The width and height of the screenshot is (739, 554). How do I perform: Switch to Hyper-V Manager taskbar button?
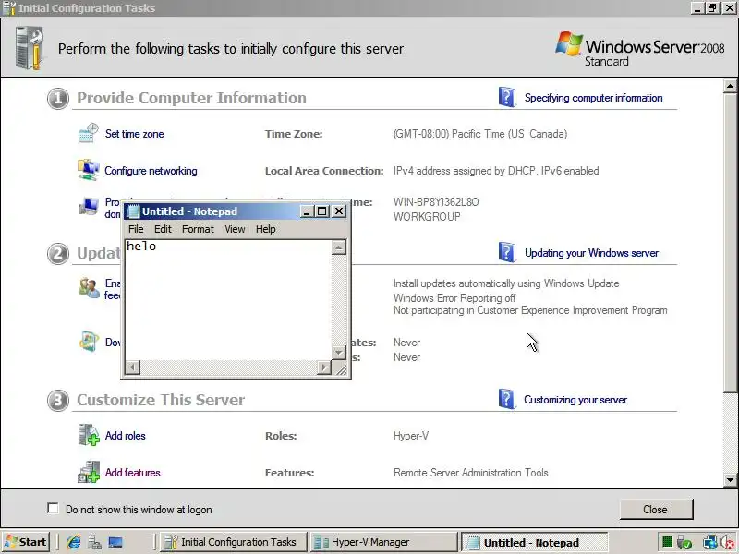[x=383, y=542]
